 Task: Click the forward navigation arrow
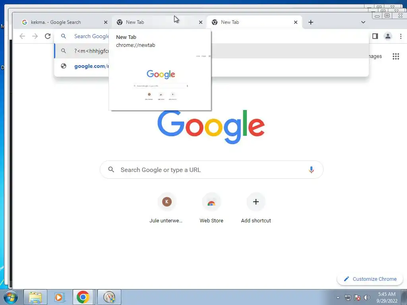35,36
